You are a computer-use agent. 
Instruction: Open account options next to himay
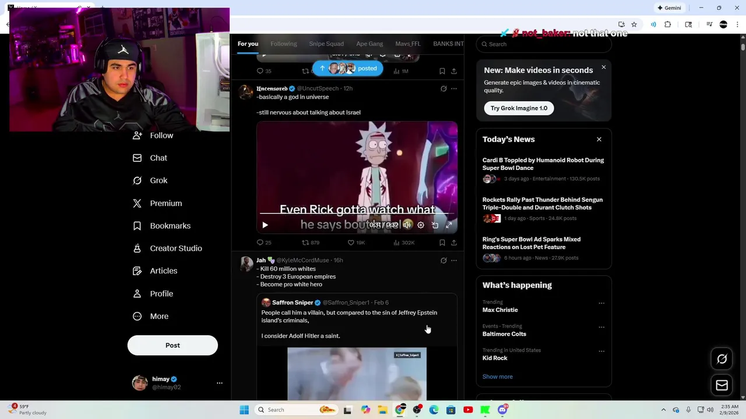[220, 383]
